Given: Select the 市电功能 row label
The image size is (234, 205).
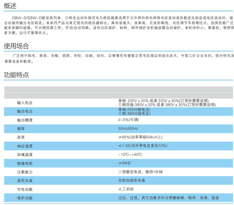Looking at the screenshot, I should 25,189.
